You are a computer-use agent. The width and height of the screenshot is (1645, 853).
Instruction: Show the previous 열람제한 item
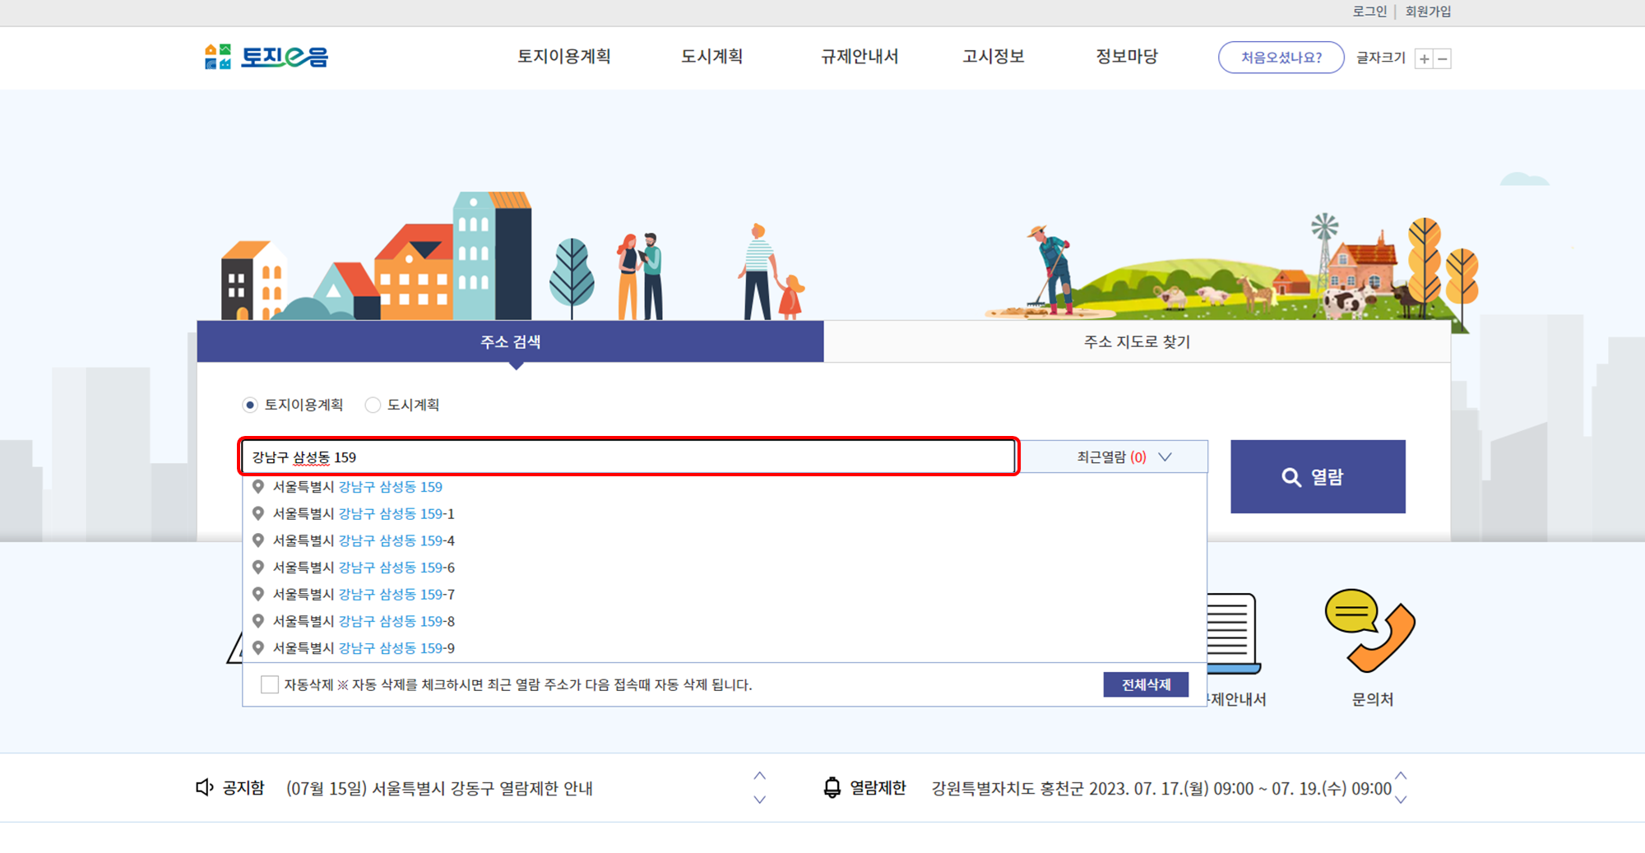tap(1401, 776)
